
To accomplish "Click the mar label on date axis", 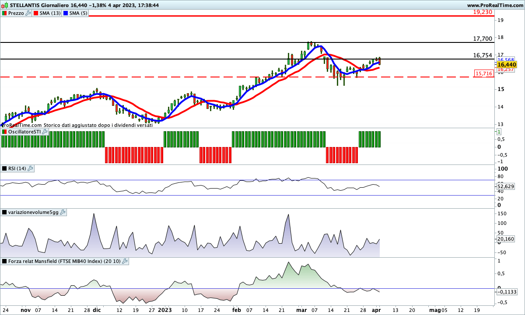I will 301,310.
